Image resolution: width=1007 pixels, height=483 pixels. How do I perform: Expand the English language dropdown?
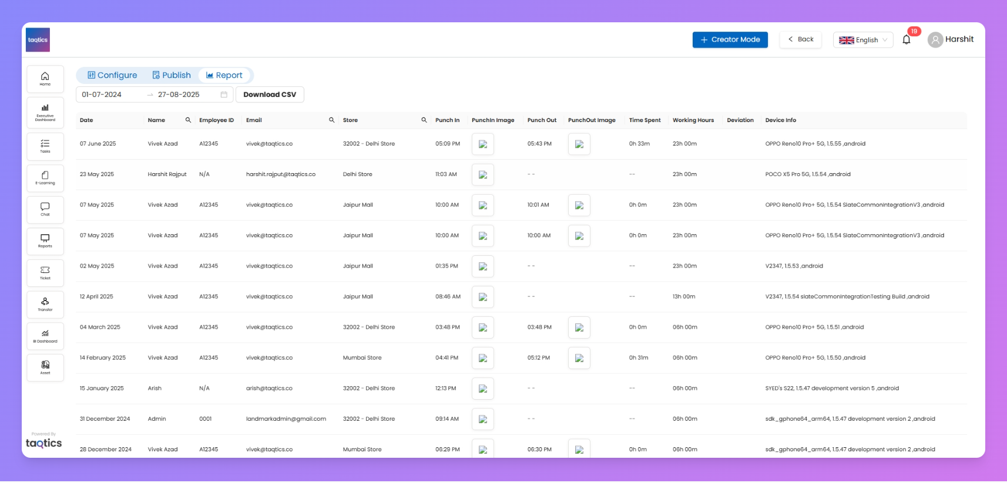862,40
